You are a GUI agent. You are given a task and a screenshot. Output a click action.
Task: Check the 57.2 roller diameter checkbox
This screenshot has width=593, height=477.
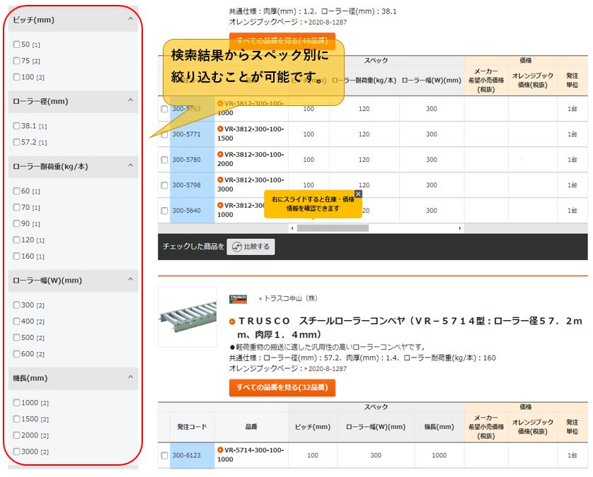pos(16,142)
